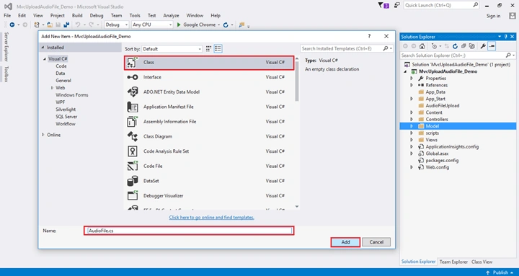Choose the Class Diagram template
This screenshot has height=276, width=519.
(209, 136)
